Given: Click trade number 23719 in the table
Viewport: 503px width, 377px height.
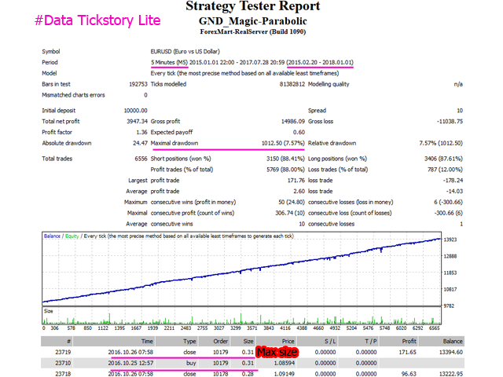Looking at the screenshot, I should point(63,352).
